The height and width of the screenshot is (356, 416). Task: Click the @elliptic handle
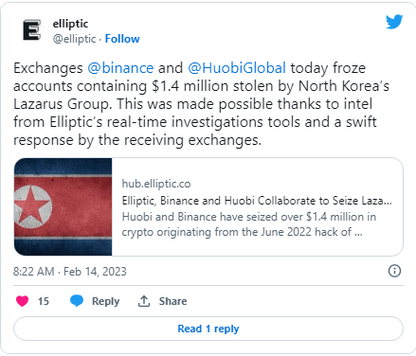(x=74, y=39)
